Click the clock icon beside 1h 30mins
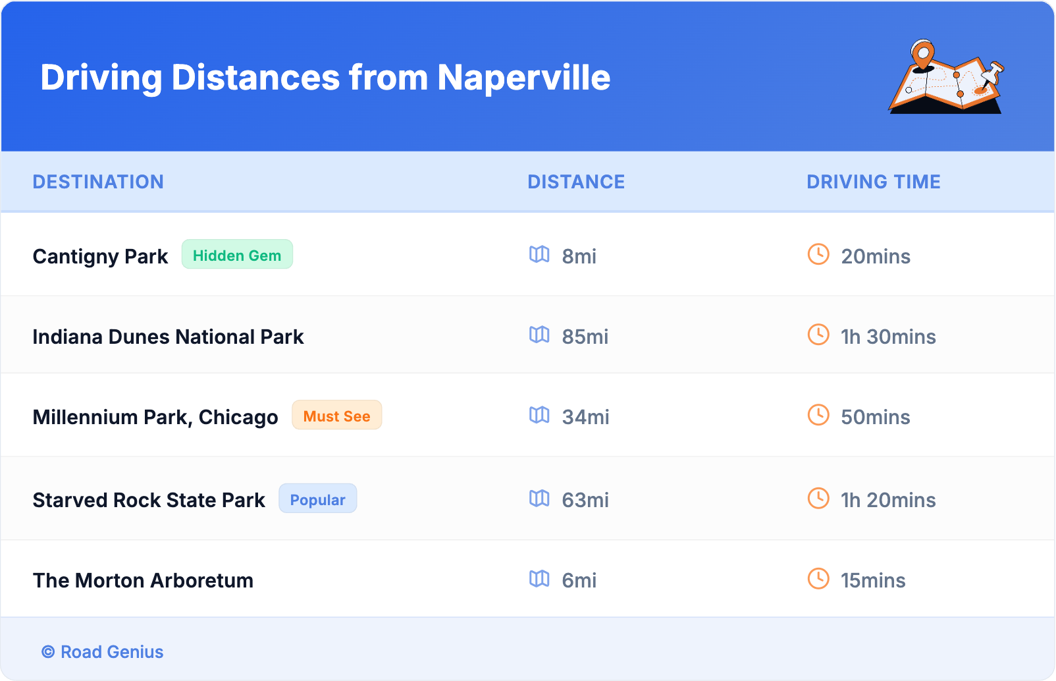The width and height of the screenshot is (1056, 681). pos(818,335)
